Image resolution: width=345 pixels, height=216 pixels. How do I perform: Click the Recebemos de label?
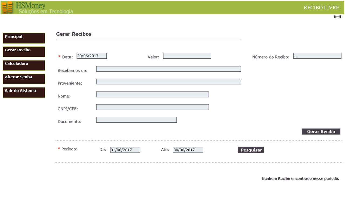pos(73,70)
